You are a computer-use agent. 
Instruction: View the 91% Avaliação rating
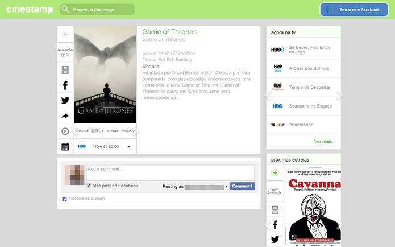click(65, 52)
